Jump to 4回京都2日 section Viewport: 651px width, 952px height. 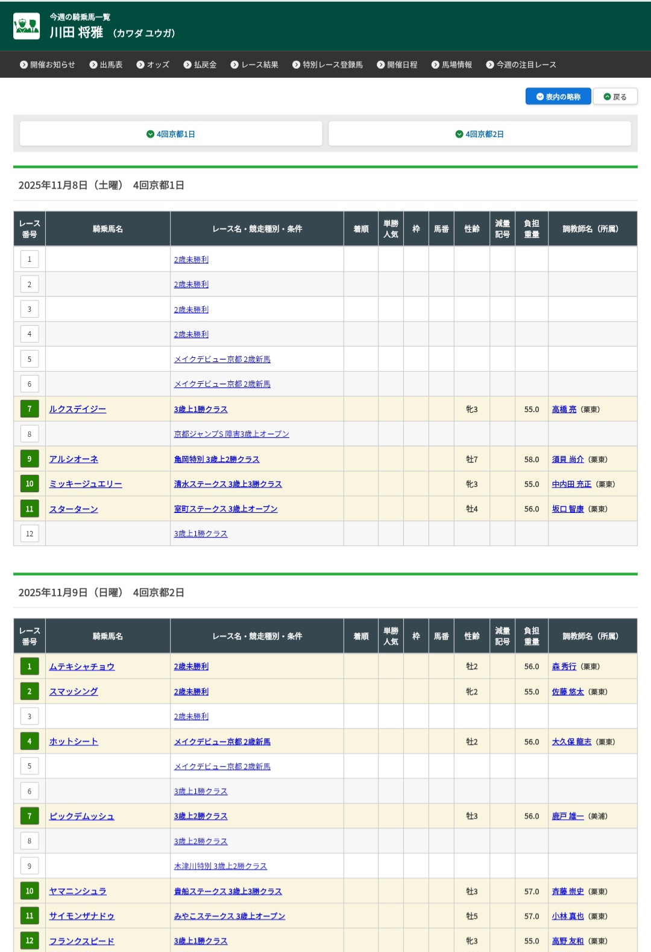480,134
